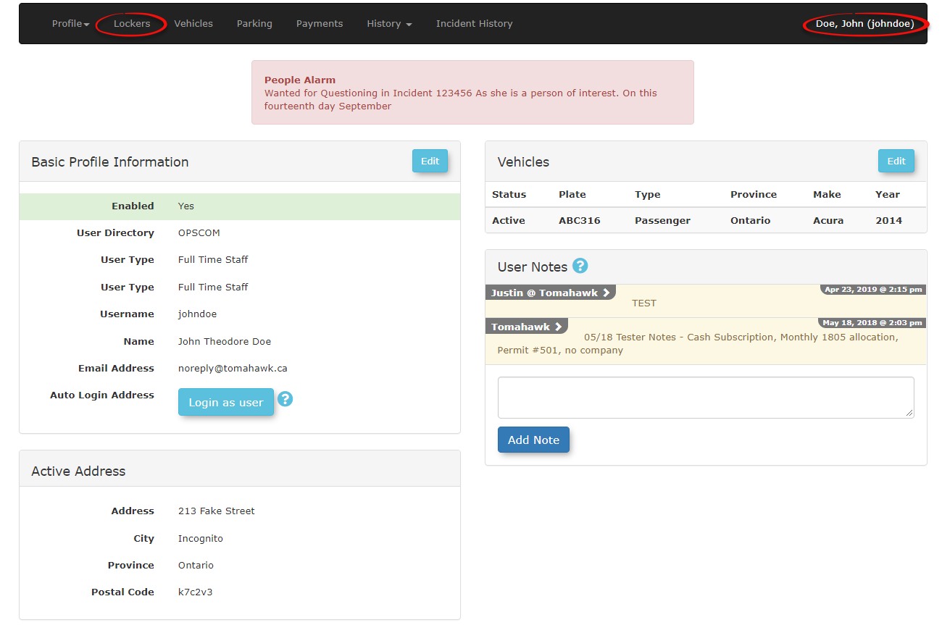942x625 pixels.
Task: Click the Active Address panel heading
Action: click(78, 471)
